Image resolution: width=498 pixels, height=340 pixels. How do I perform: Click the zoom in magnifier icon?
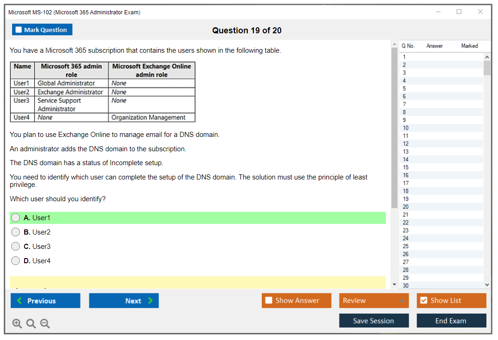(17, 323)
